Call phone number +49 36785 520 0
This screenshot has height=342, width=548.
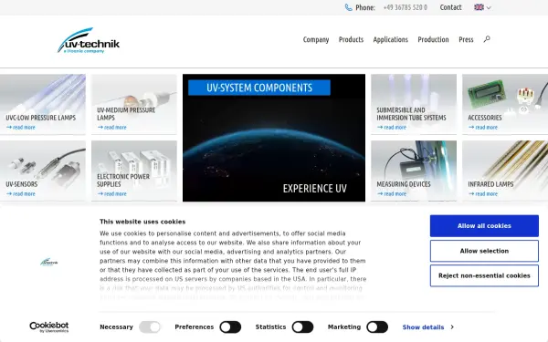coord(405,7)
